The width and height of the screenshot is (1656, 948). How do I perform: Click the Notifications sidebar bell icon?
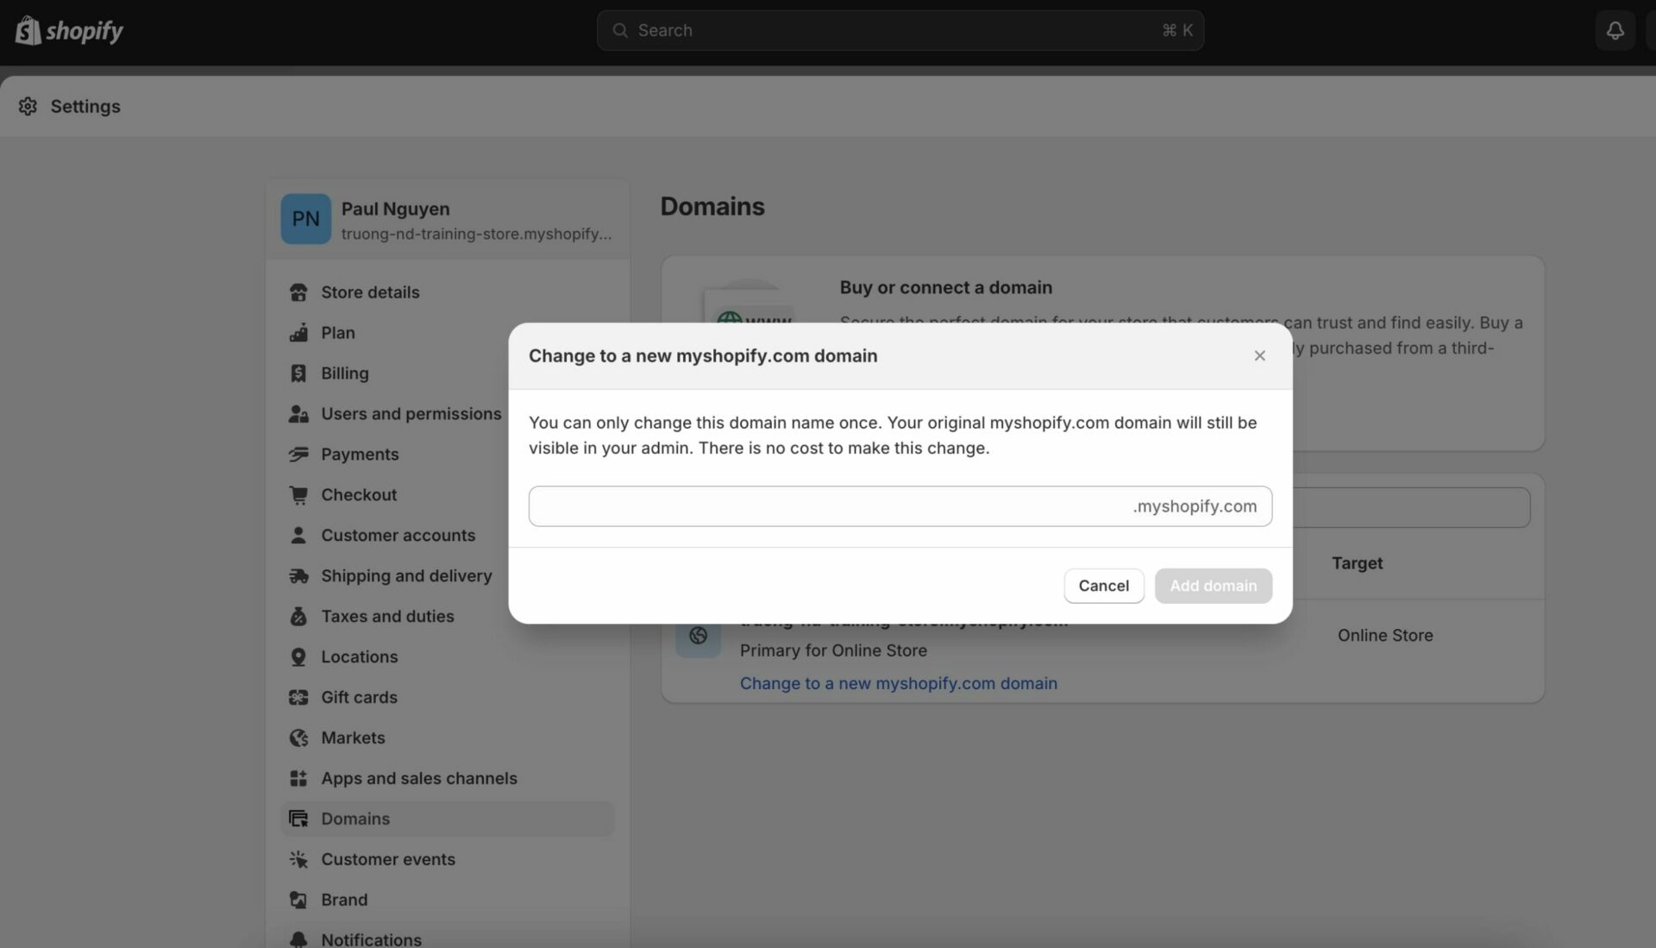[x=298, y=939]
